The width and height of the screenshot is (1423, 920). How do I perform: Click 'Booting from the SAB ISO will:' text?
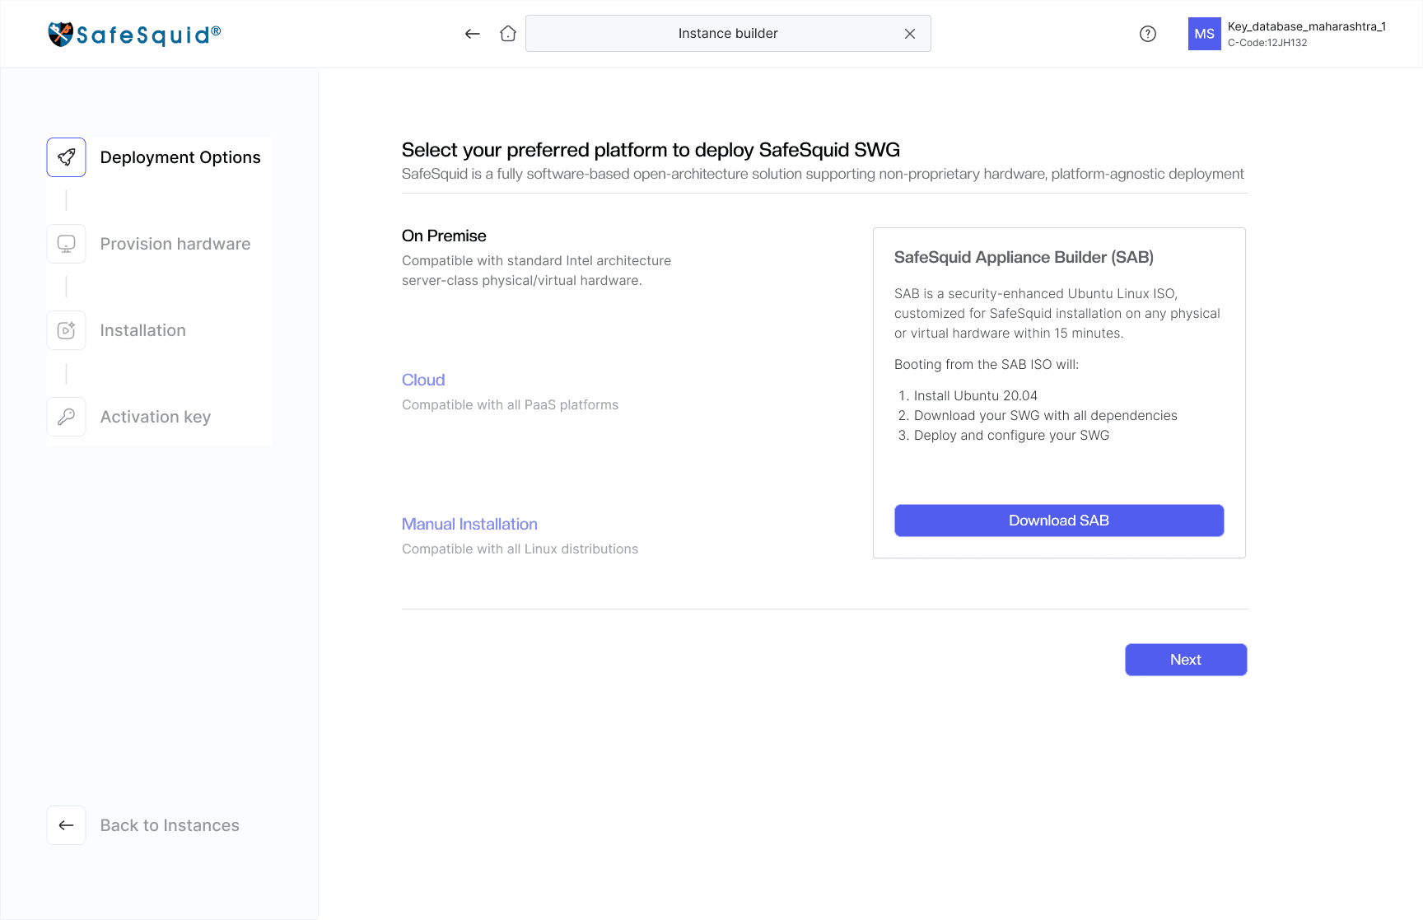[987, 364]
